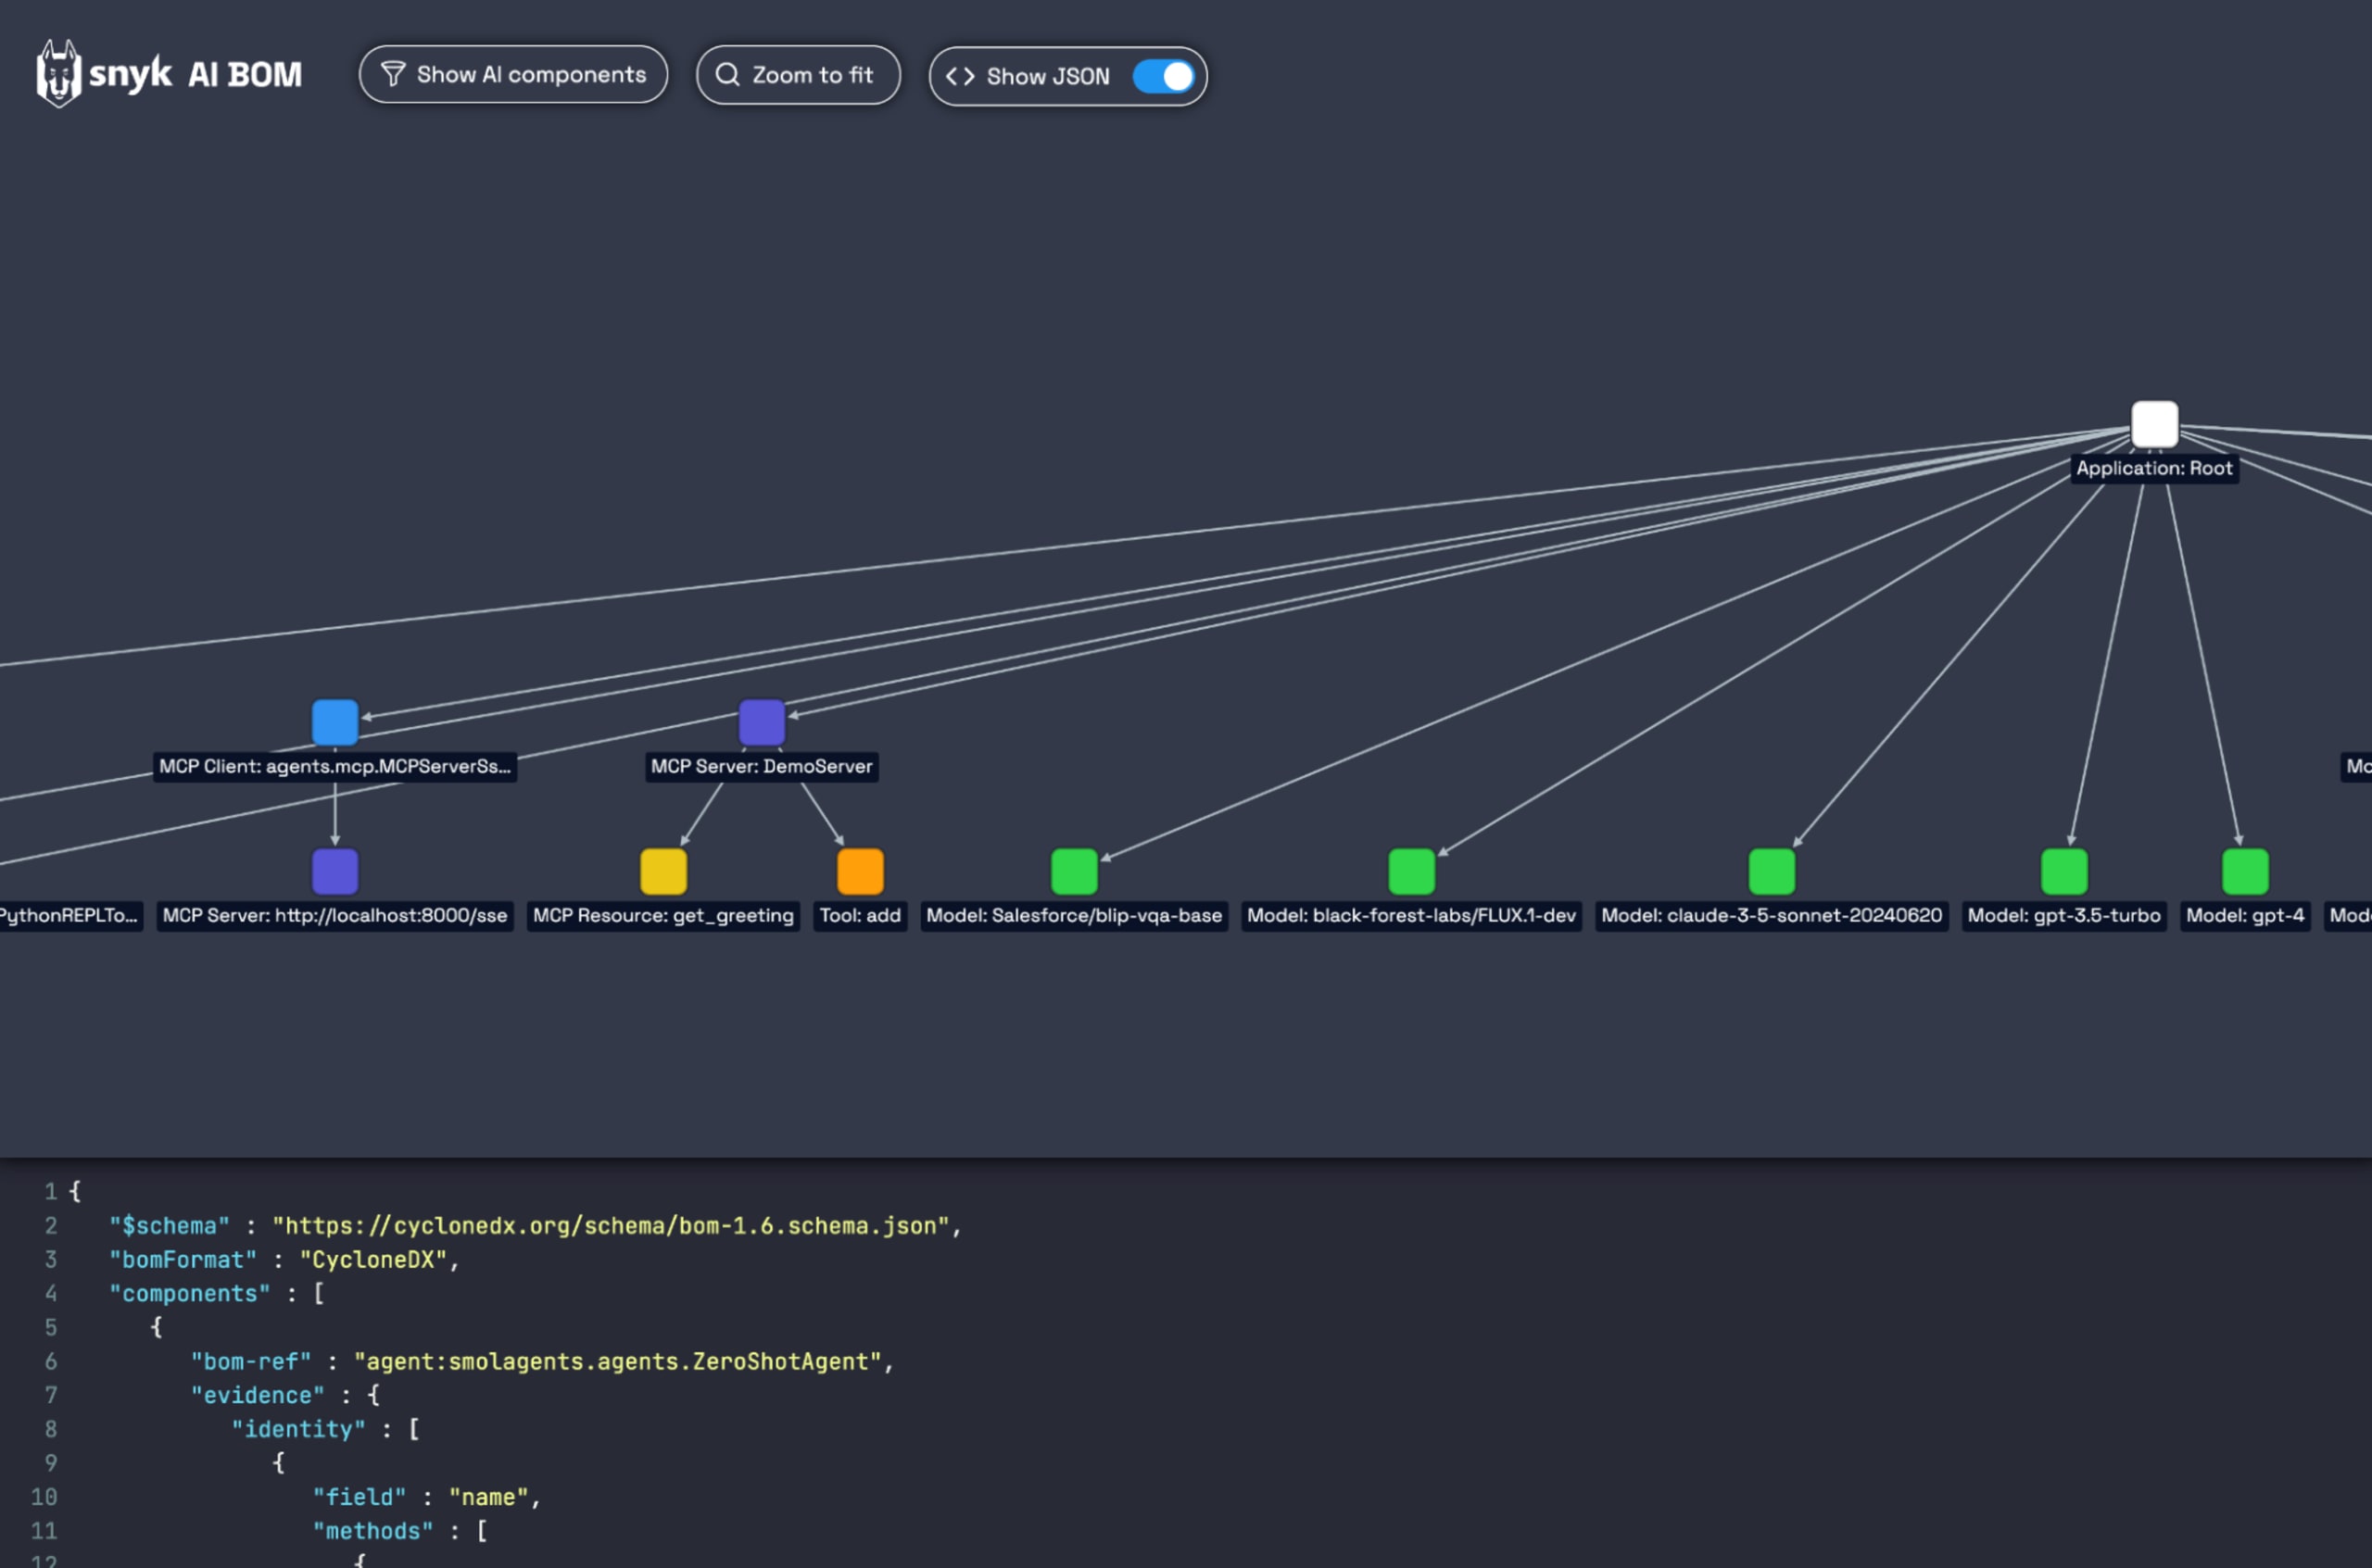Select the yellow MCP Resource get_greeting node
Image resolution: width=2372 pixels, height=1568 pixels.
click(x=663, y=871)
